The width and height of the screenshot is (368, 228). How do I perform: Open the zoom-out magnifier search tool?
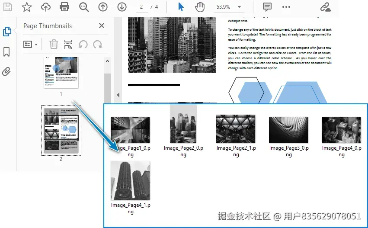point(84,7)
